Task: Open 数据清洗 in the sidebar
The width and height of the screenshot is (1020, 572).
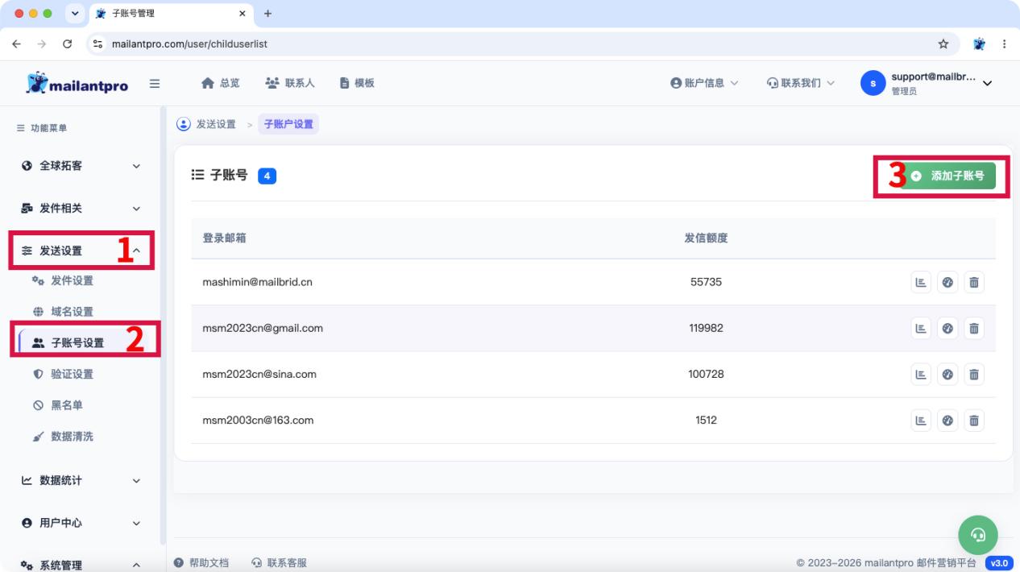Action: tap(63, 436)
